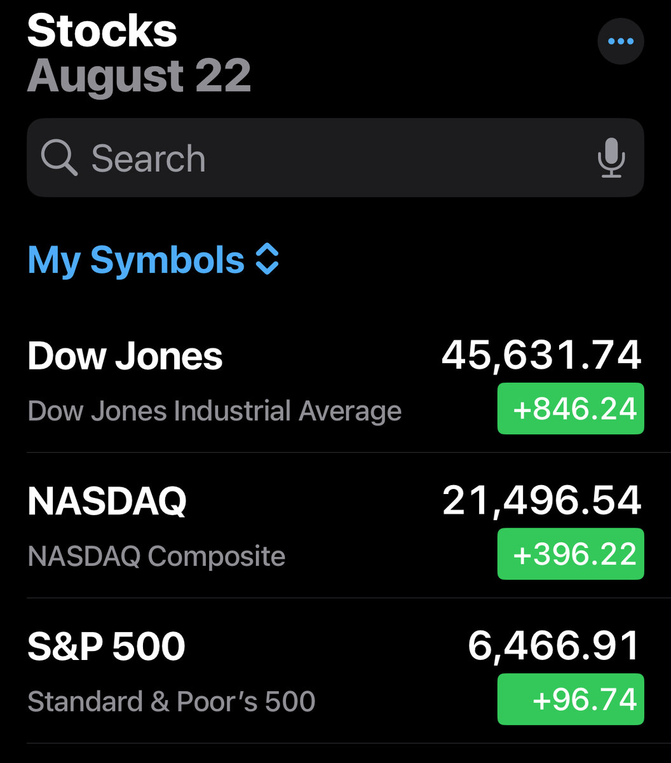Tap the NASDAQ Composite subtitle
This screenshot has height=763, width=671.
(156, 556)
